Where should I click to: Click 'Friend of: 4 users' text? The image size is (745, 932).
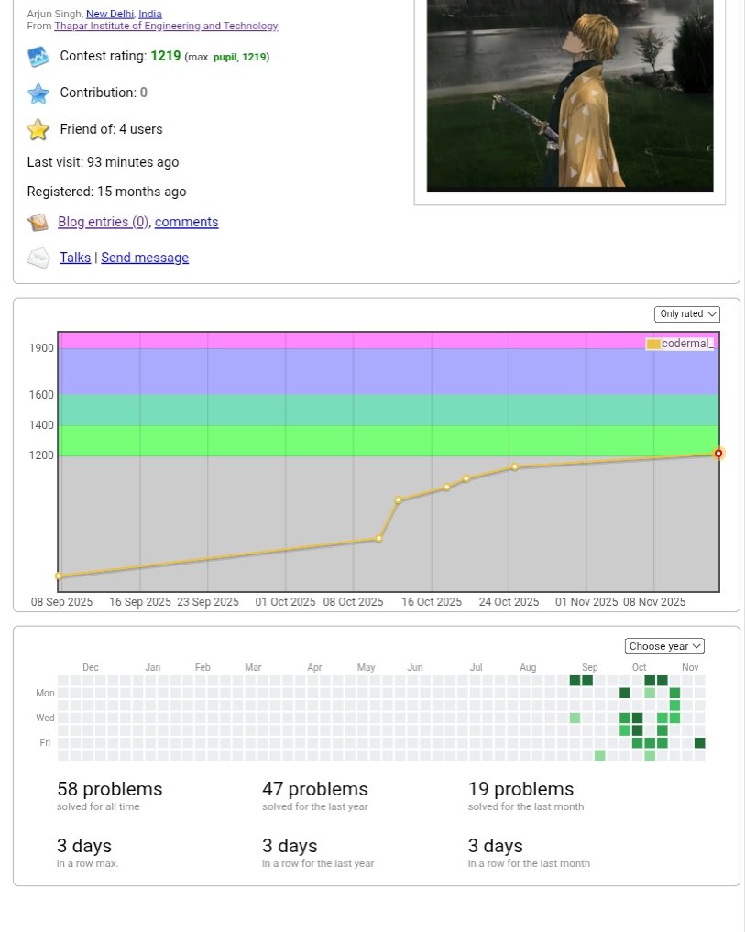[111, 129]
